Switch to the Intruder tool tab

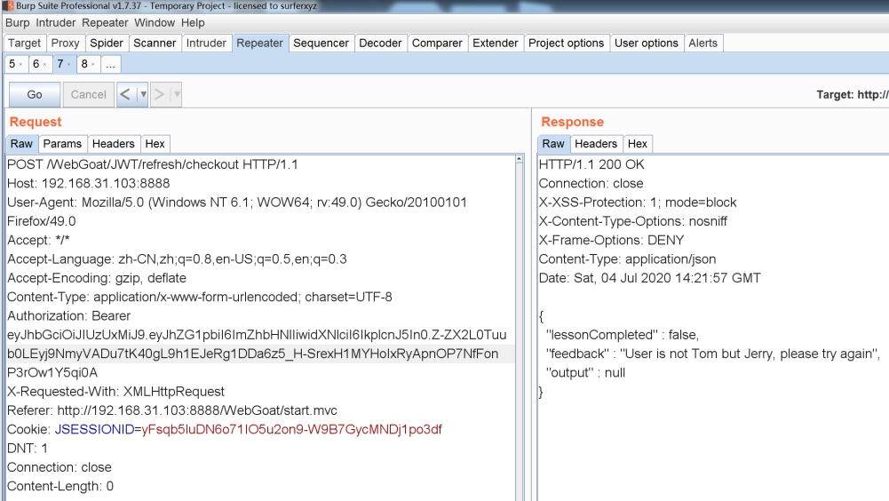pos(206,44)
